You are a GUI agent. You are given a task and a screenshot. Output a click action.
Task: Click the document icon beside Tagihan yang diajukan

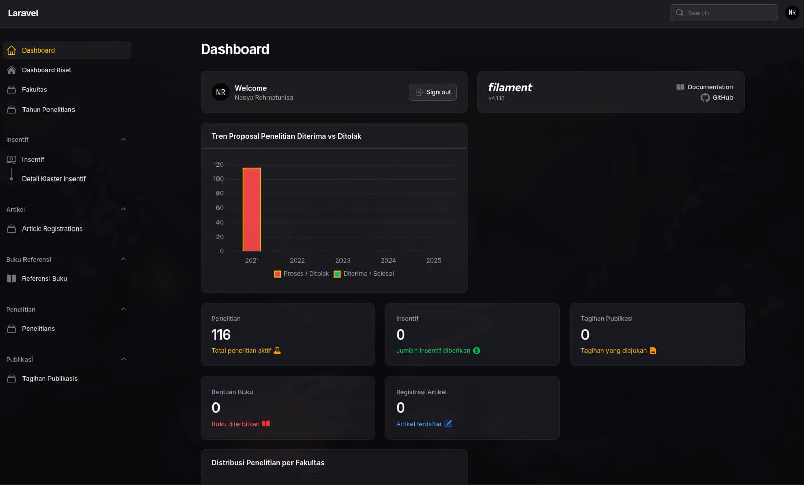coord(653,350)
